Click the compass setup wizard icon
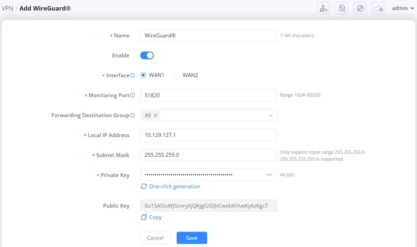 coord(360,8)
